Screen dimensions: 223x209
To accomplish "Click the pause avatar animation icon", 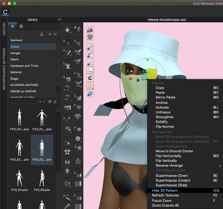I will 78,30.
